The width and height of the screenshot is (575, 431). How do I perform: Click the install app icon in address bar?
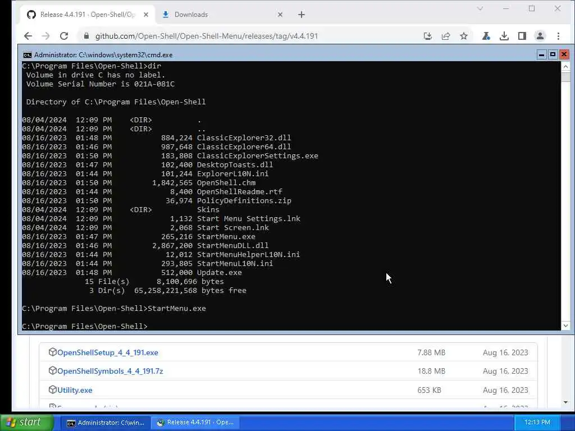coord(427,36)
